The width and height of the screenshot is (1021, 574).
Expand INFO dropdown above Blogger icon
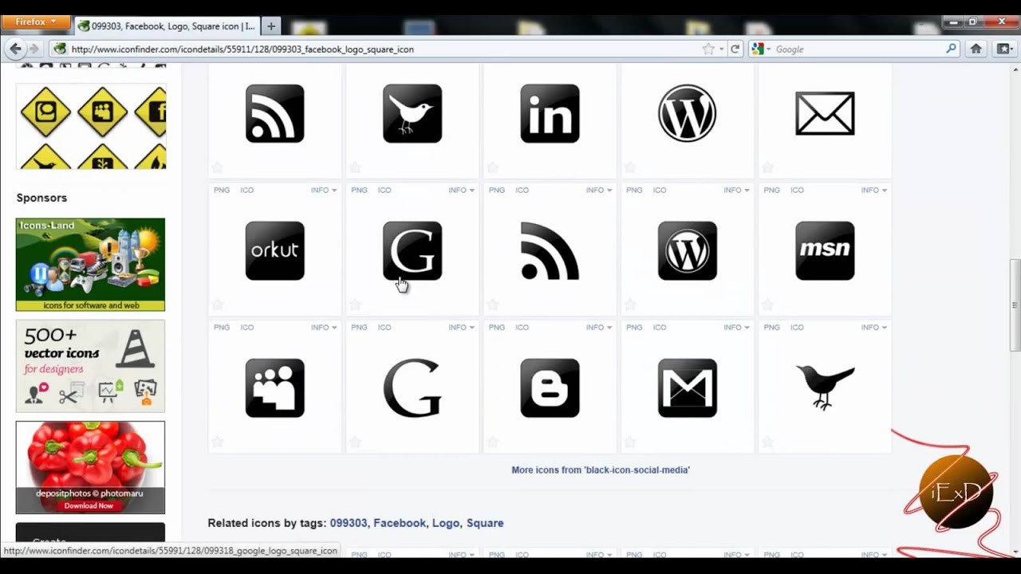tap(598, 327)
